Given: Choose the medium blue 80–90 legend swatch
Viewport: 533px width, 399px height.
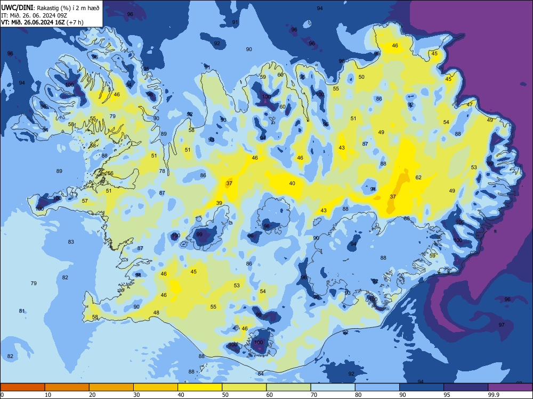Looking at the screenshot, I should (377, 387).
